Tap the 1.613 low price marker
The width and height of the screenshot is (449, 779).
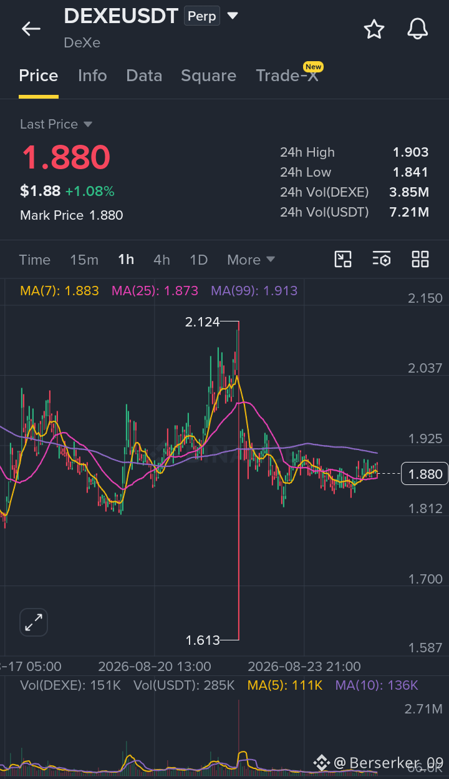pos(203,640)
